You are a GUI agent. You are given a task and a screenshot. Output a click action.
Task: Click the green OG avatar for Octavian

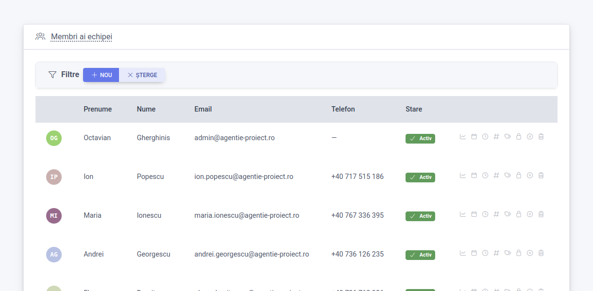(x=54, y=138)
